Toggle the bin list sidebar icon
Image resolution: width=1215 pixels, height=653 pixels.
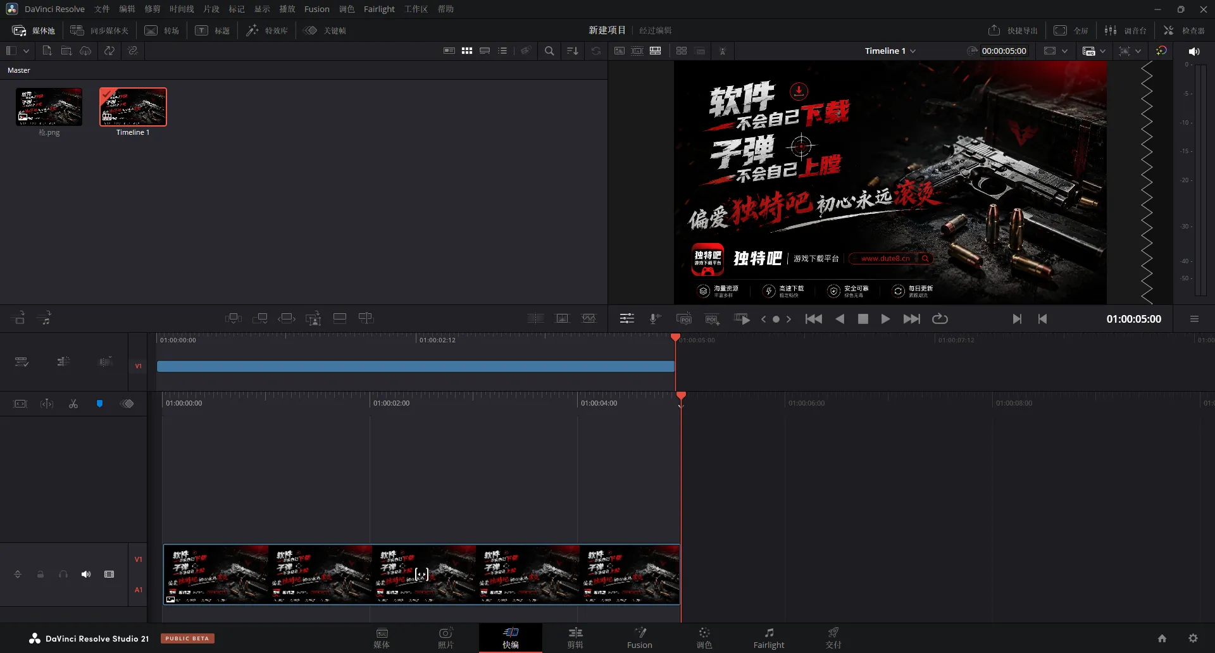11,51
